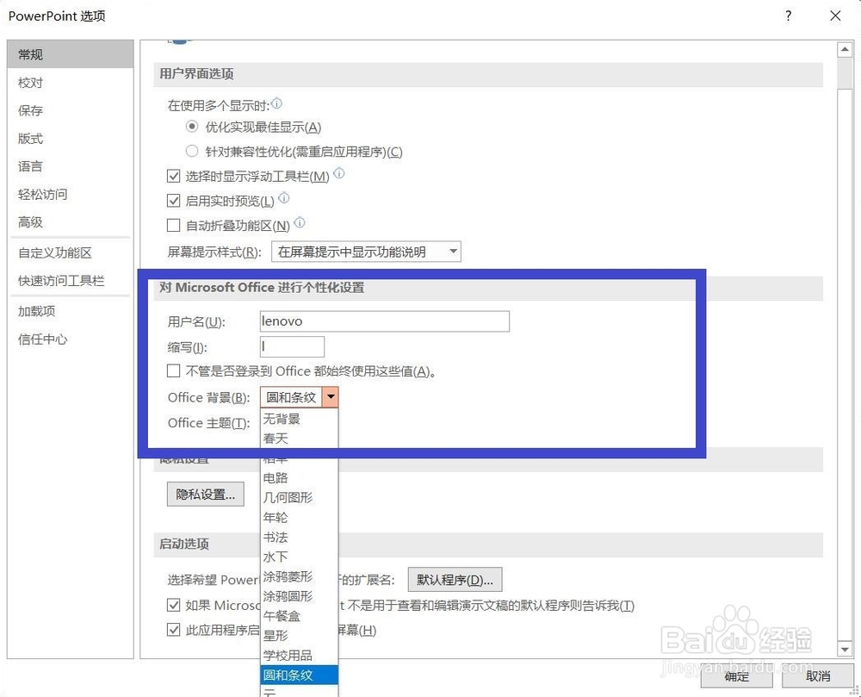Screen dimensions: 861x697
Task: Toggle show mini toolbar on selection
Action: pos(174,177)
